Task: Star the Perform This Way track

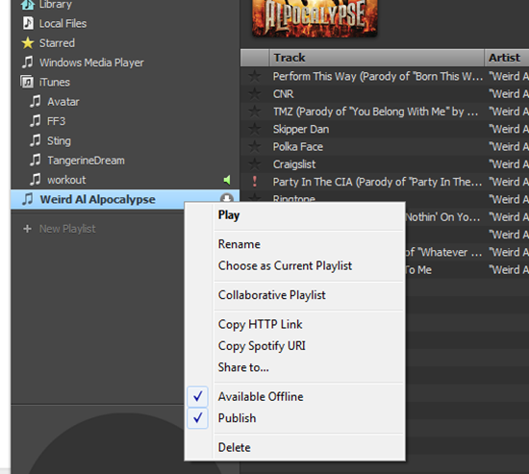Action: [255, 76]
